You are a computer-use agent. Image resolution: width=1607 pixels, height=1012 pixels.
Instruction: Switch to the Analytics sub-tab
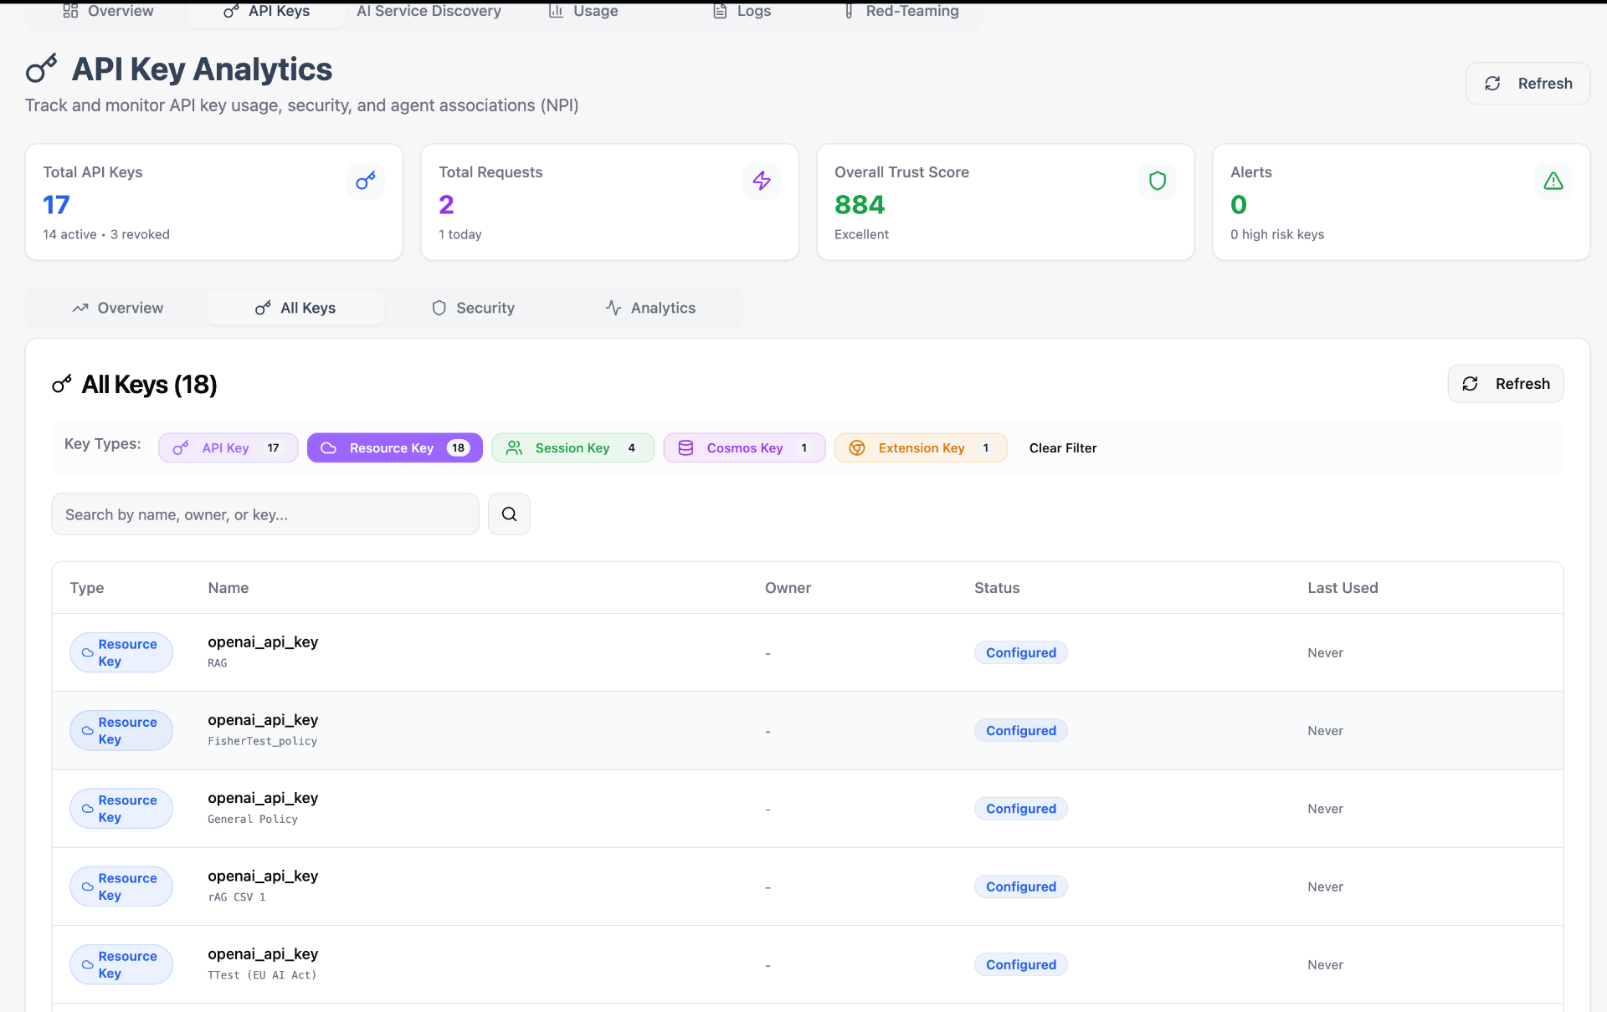(x=650, y=308)
